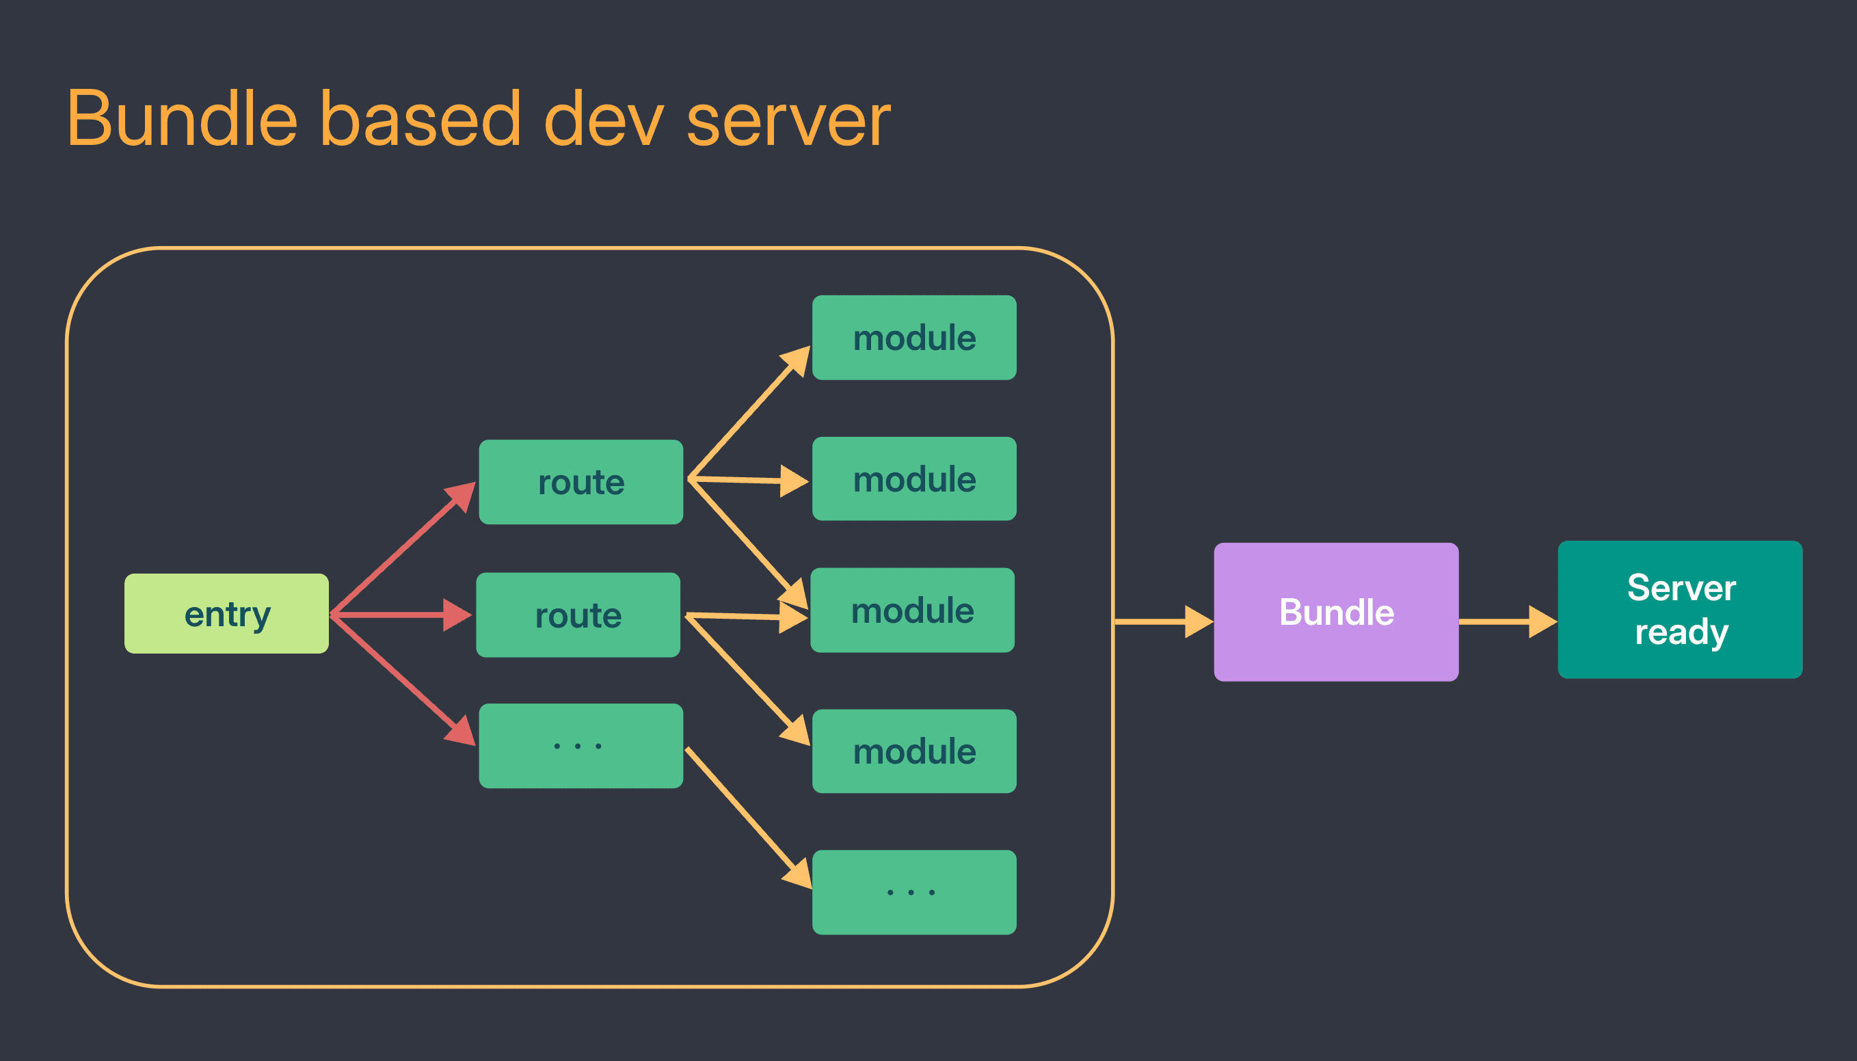This screenshot has width=1857, height=1061.
Task: Click the orange rounded bundling container border
Action: pos(583,247)
